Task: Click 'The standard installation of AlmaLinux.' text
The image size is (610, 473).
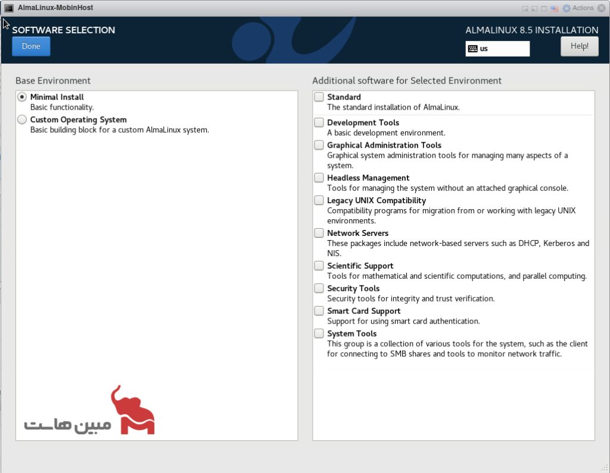Action: (393, 107)
